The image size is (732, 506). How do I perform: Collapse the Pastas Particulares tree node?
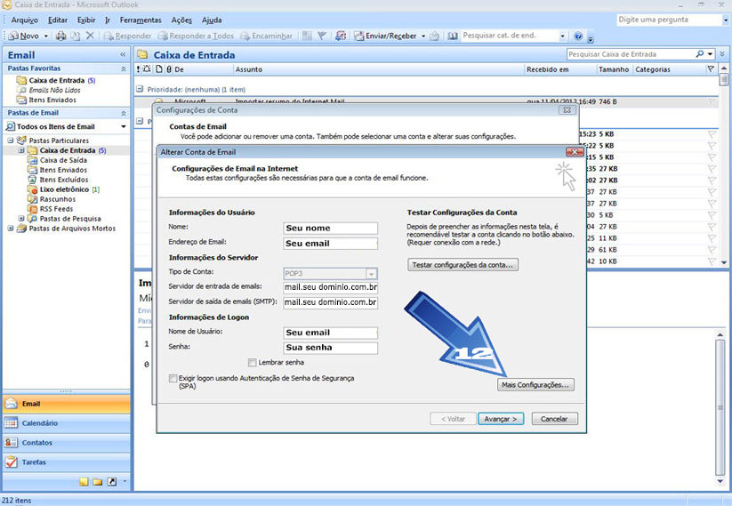[11, 141]
